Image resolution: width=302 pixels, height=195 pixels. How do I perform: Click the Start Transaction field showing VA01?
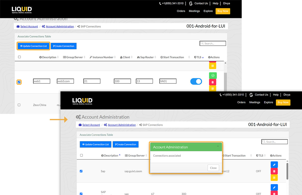pyautogui.click(x=168, y=81)
